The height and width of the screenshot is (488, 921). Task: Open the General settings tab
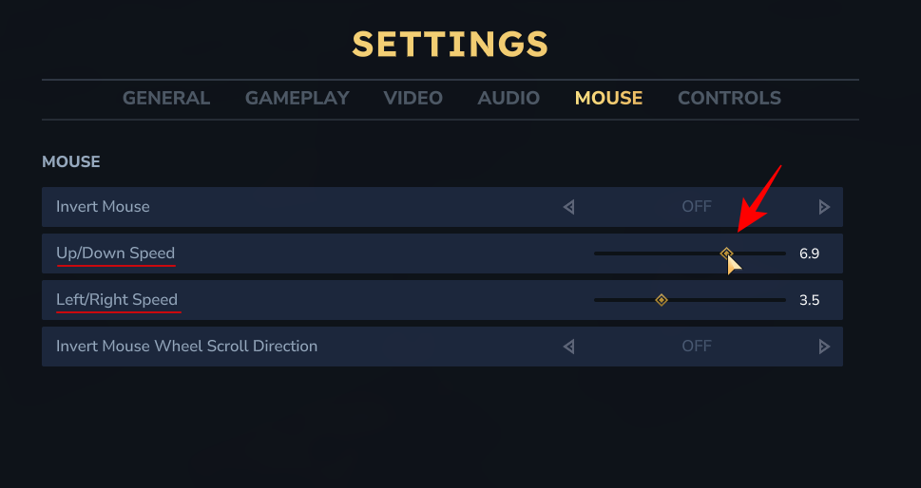[x=166, y=98]
